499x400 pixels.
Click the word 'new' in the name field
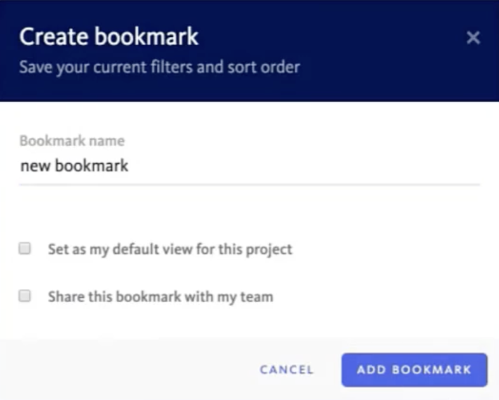coord(35,166)
